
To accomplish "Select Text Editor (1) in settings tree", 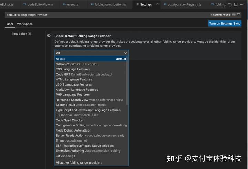I will pos(21,34).
